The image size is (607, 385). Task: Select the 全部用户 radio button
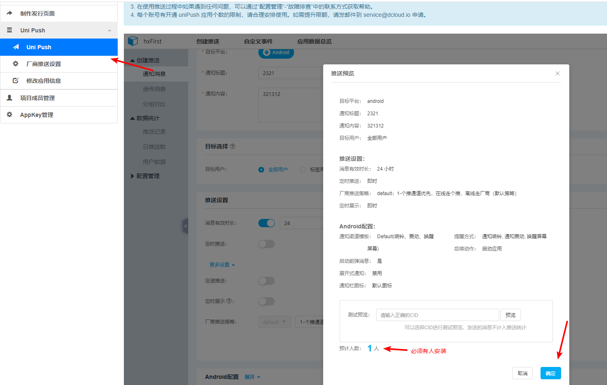point(261,170)
